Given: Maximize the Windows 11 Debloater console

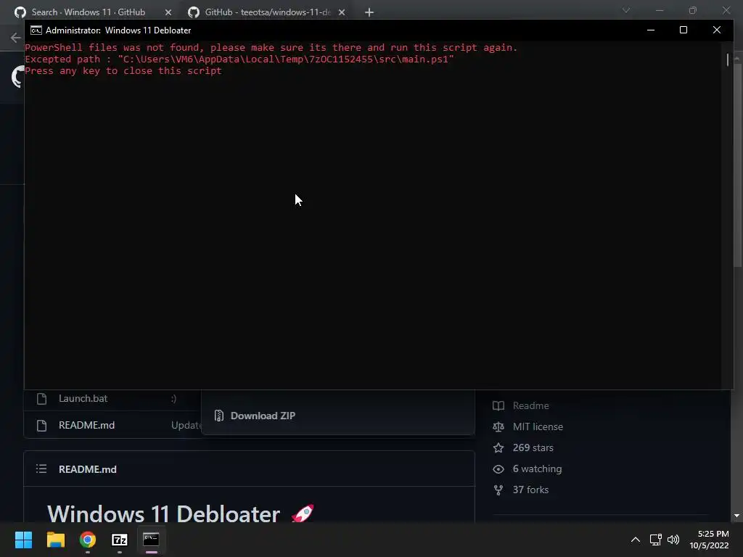Looking at the screenshot, I should 684,30.
